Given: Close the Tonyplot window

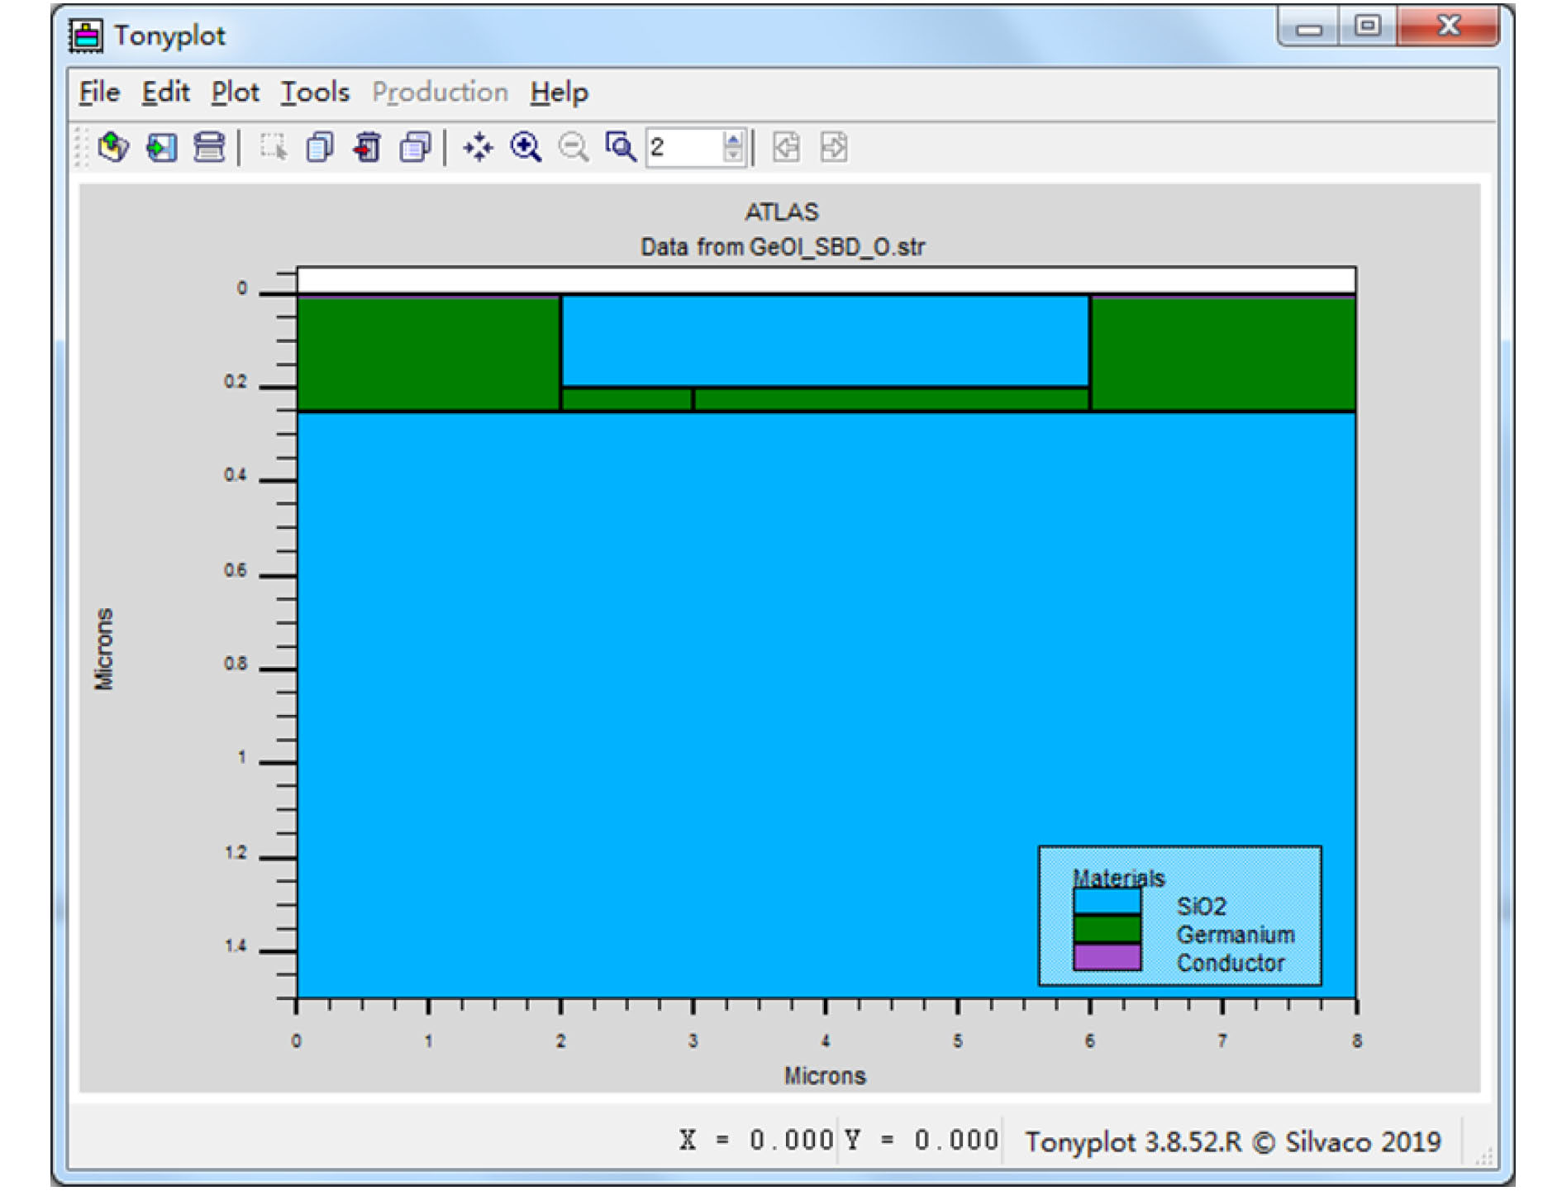Looking at the screenshot, I should click(1448, 27).
